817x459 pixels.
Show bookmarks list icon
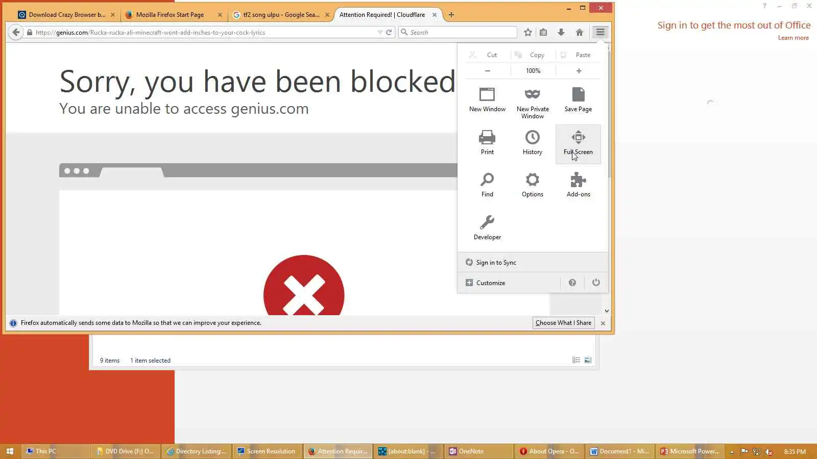click(x=543, y=32)
